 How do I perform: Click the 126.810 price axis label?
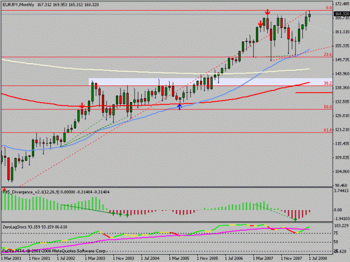click(342, 116)
